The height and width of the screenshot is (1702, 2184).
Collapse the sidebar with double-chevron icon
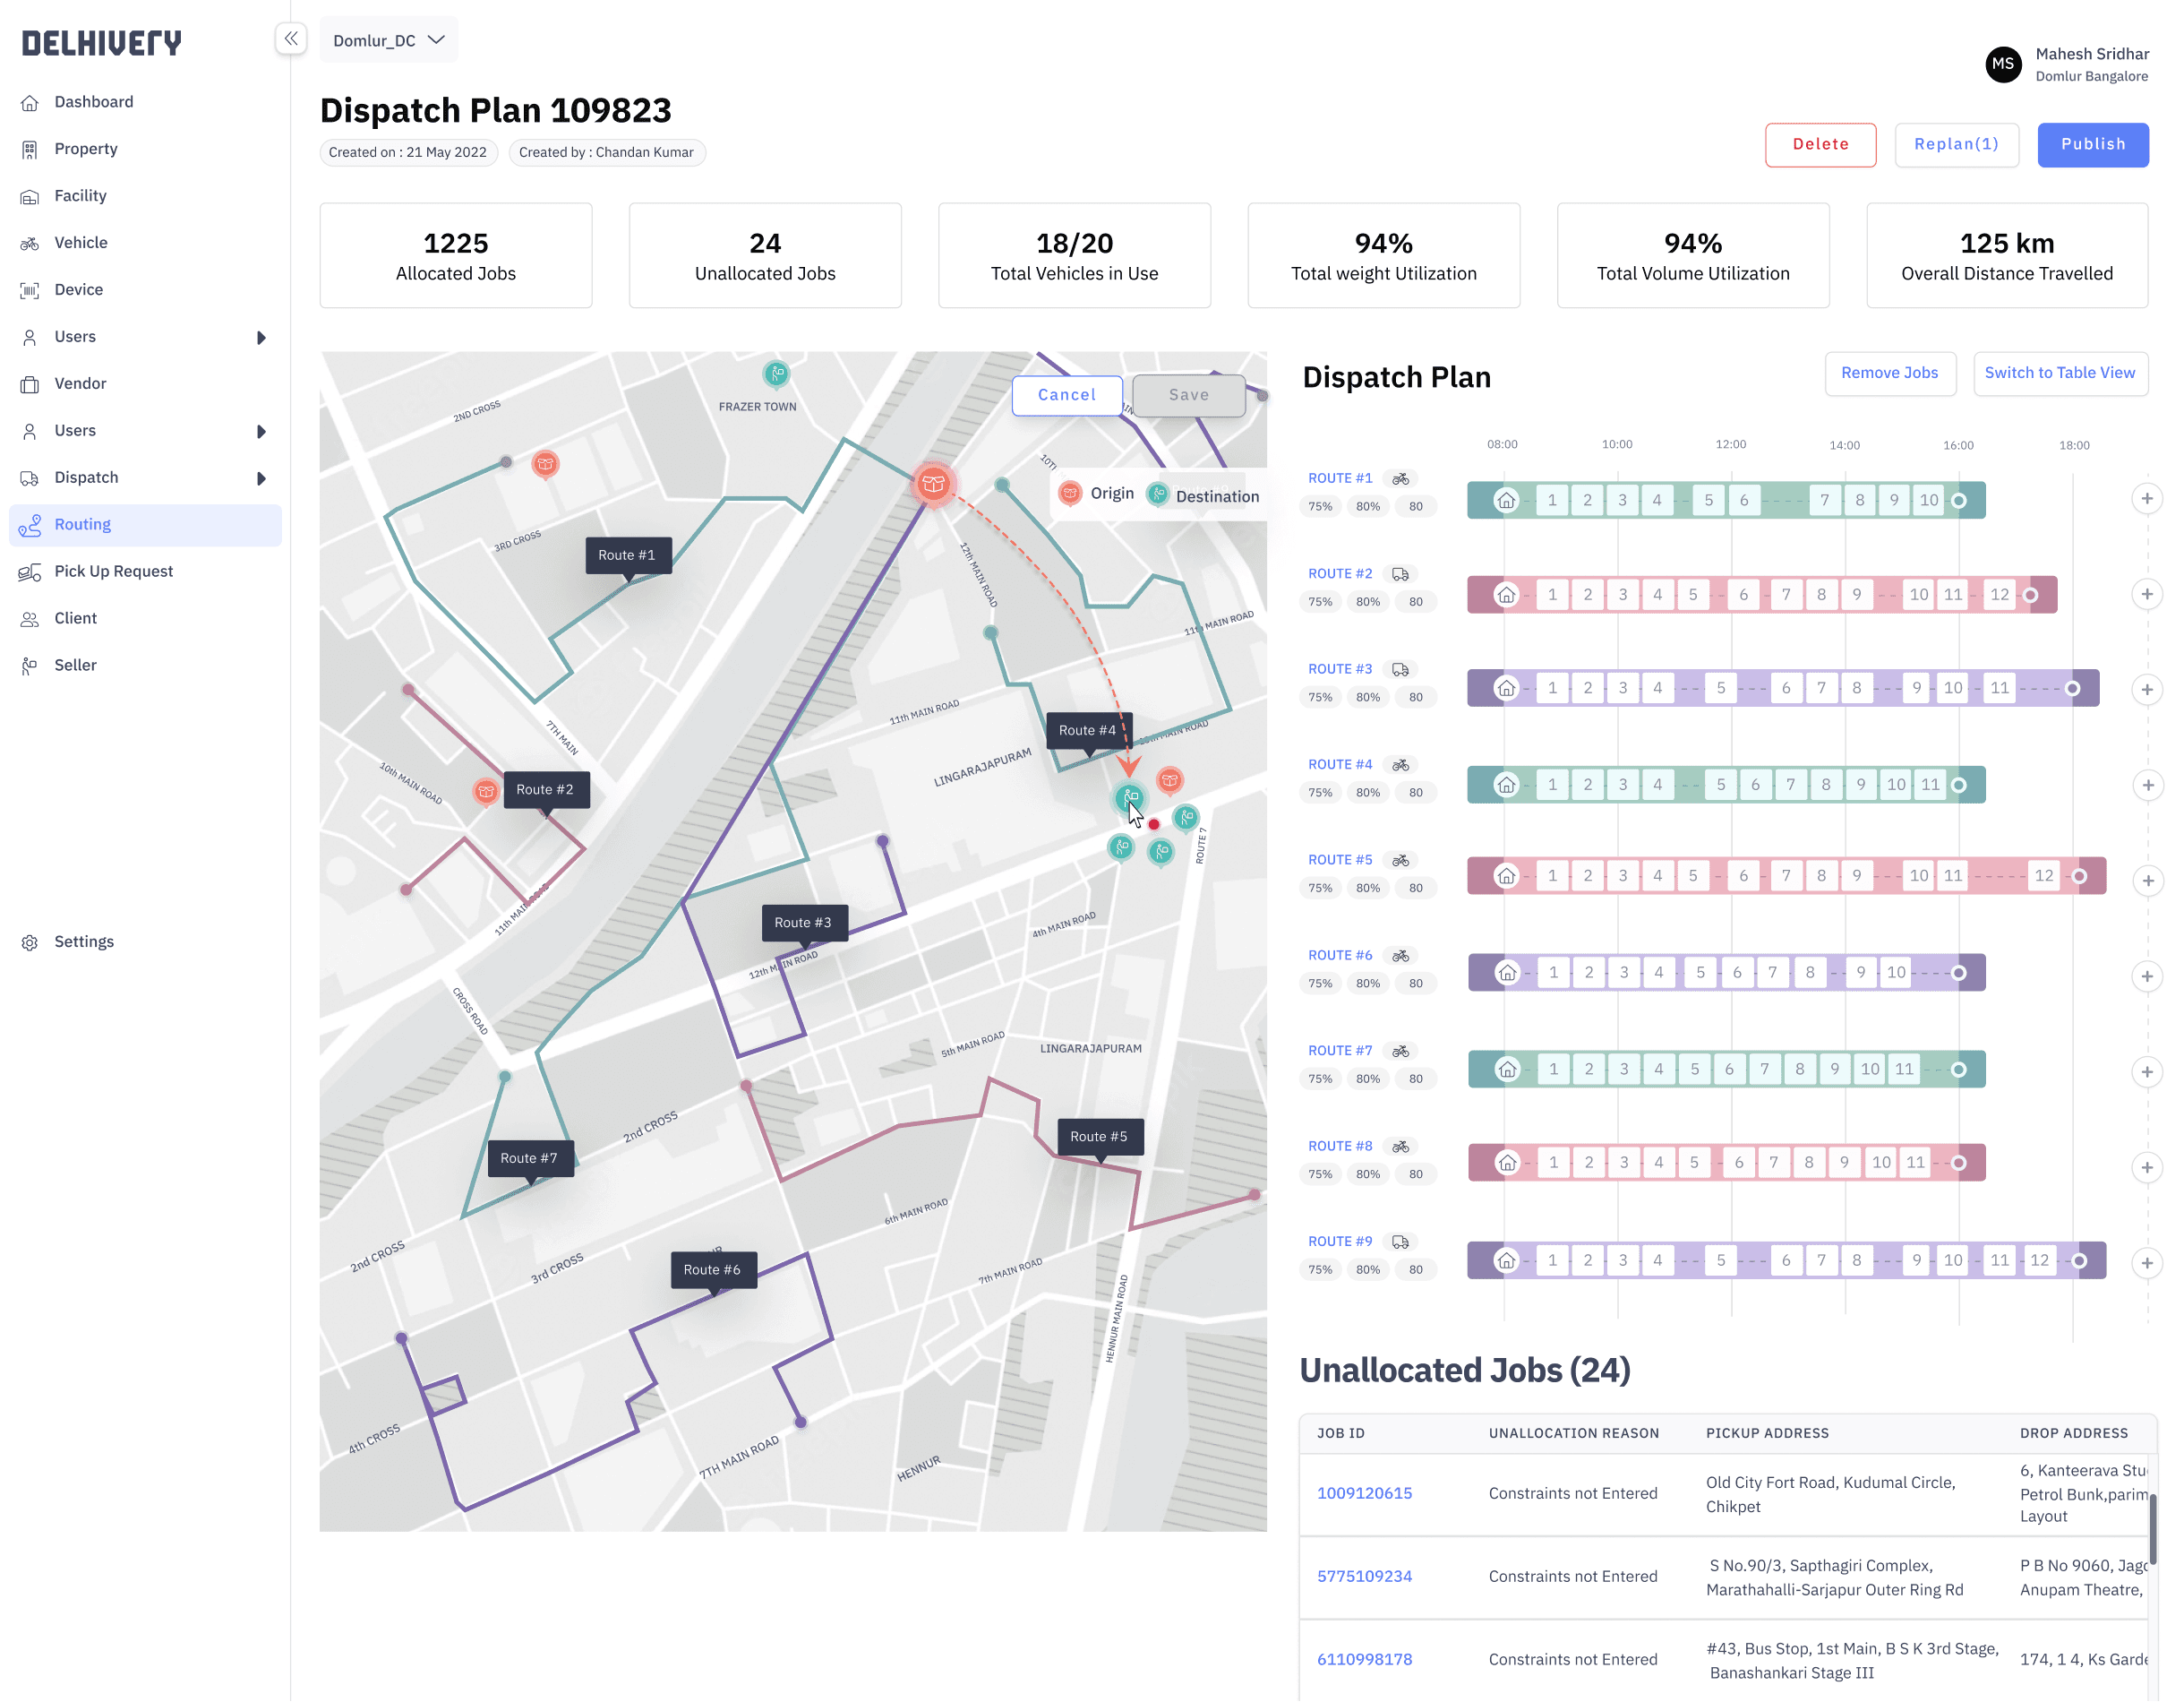point(290,39)
